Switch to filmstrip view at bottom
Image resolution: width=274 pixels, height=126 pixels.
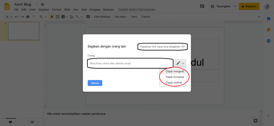tap(10, 122)
